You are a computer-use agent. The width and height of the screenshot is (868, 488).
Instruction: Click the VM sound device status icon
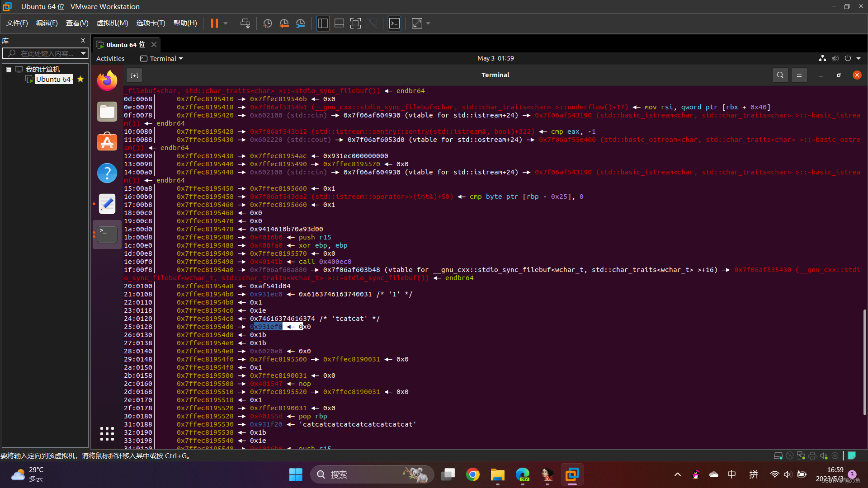(x=824, y=455)
